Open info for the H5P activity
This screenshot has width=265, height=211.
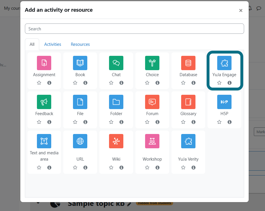tap(230, 122)
